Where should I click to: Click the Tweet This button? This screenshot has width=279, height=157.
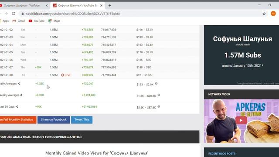point(82,119)
